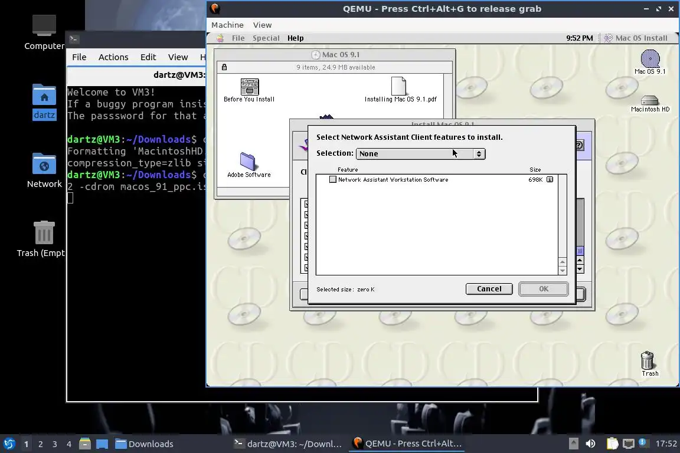The height and width of the screenshot is (453, 680).
Task: Click the Mac OS 9.1 window title
Action: 341,55
